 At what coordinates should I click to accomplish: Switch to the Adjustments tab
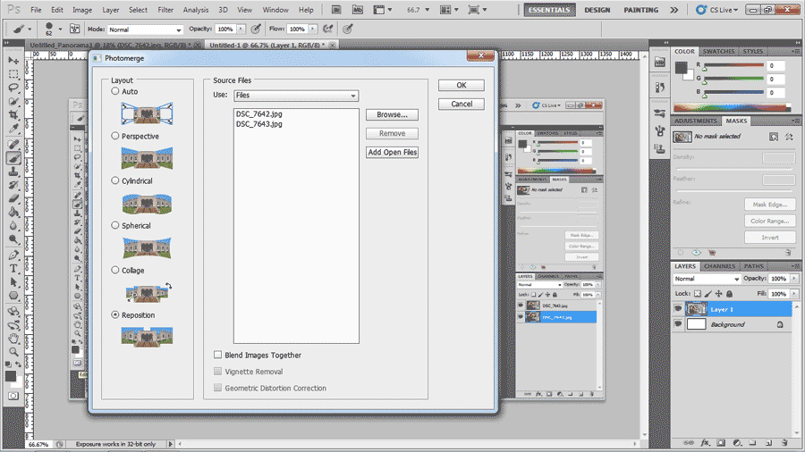pos(696,121)
